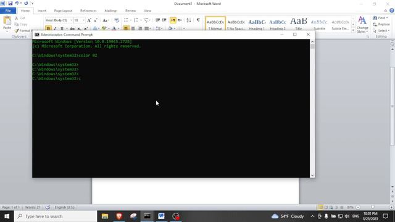
Task: Open the Windows Start menu
Action: 7,216
